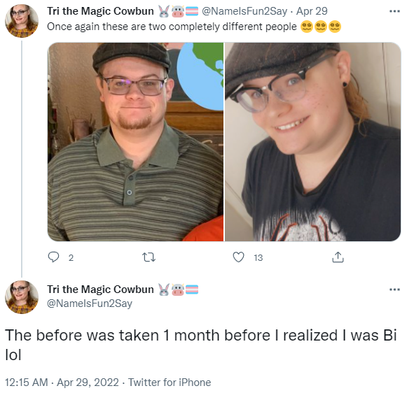407x400 pixels.
Task: Open the reply tweet's more options ellipsis
Action: point(394,290)
